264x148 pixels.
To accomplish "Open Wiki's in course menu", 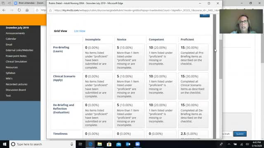I will tap(9, 79).
